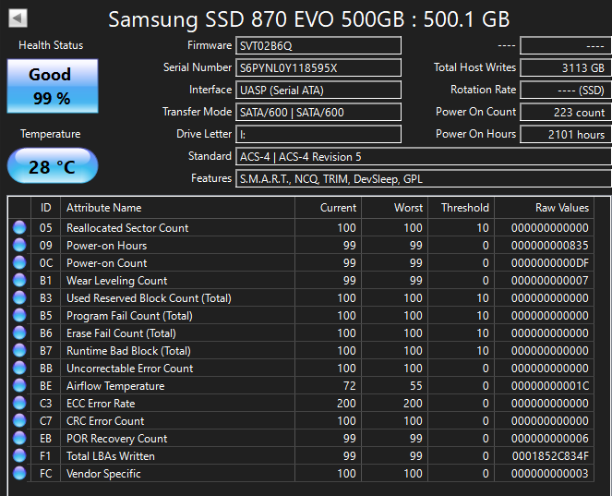Select the Firmware field SVT02B6Q

point(318,45)
